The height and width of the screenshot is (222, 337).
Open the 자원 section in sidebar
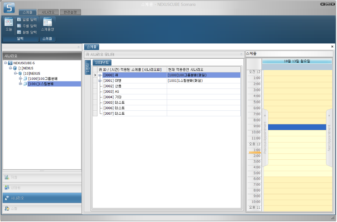[x=42, y=177]
